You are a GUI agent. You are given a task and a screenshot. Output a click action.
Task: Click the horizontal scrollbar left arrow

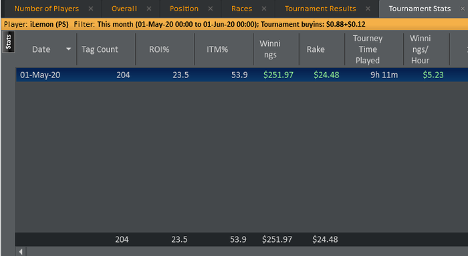pyautogui.click(x=21, y=251)
